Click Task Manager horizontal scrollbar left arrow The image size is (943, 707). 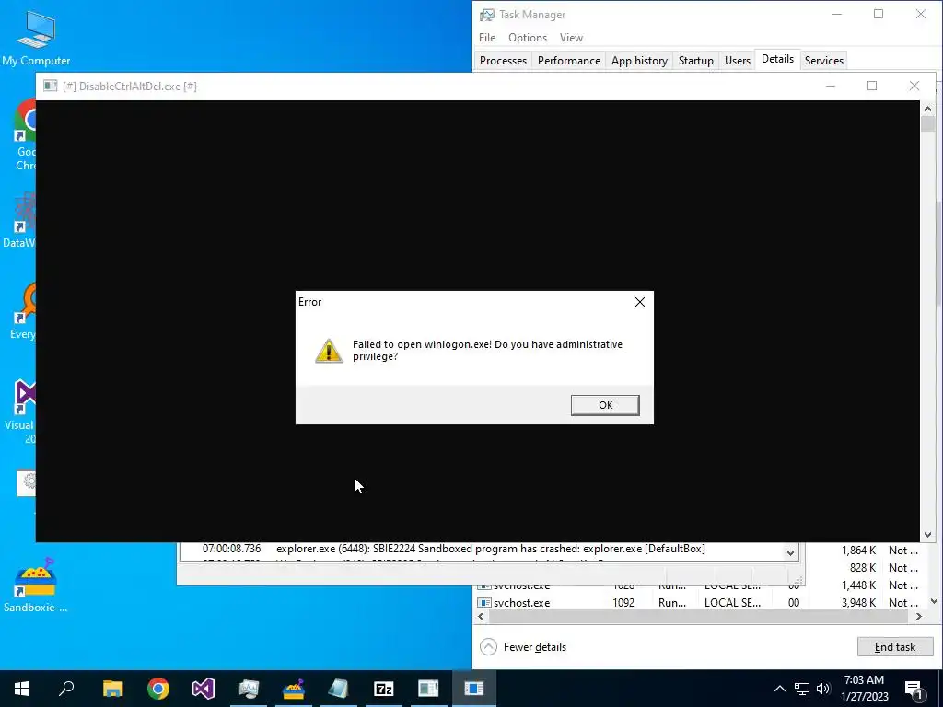coord(481,616)
